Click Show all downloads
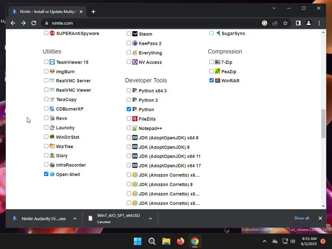 [x=302, y=218]
